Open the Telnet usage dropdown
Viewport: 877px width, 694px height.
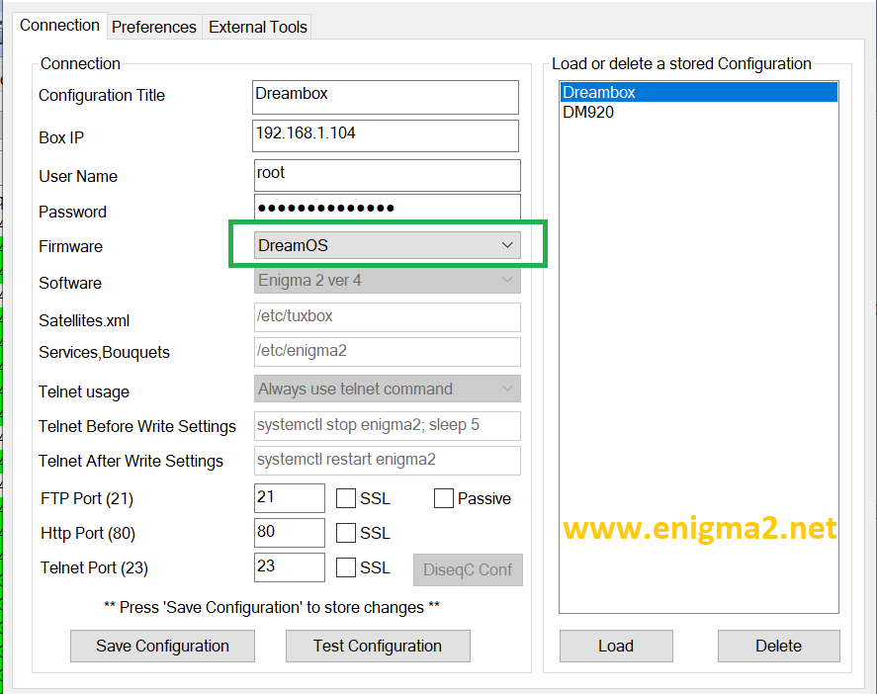click(387, 389)
